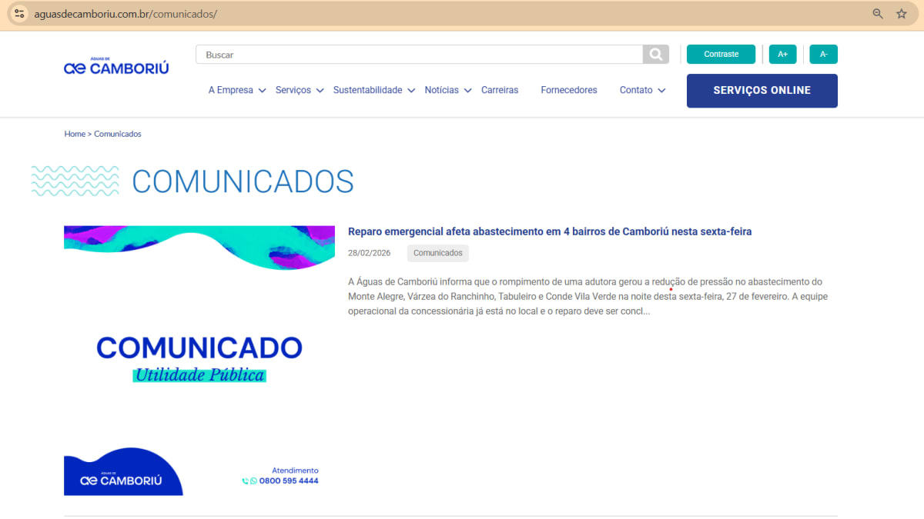Select the Fornecedores menu item
Viewport: 924px width, 519px height.
[x=568, y=90]
